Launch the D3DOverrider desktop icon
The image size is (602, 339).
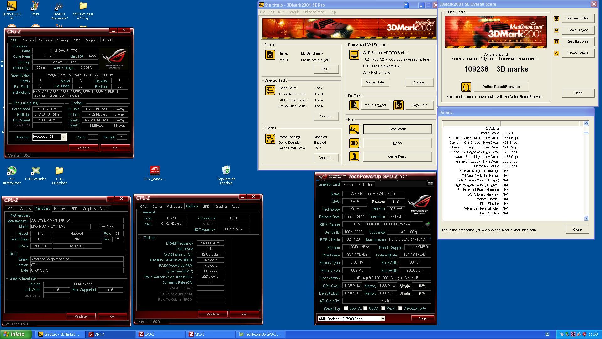pos(35,173)
